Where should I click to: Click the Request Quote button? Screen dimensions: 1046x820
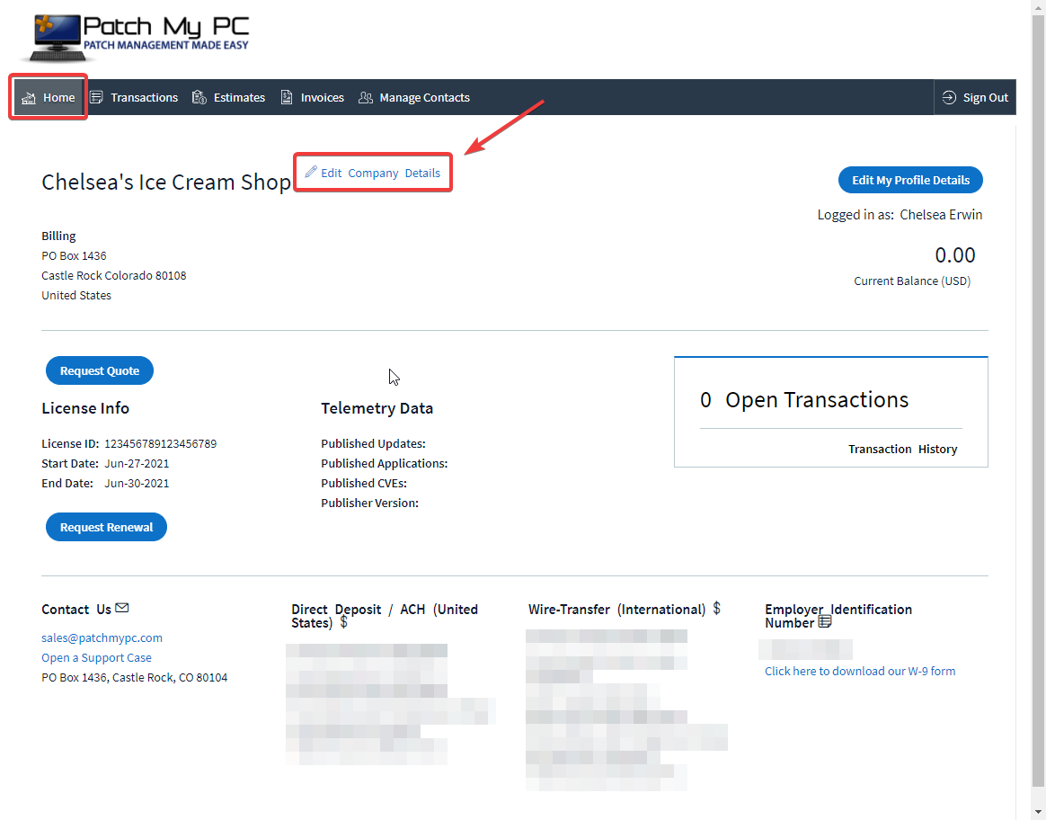click(100, 370)
